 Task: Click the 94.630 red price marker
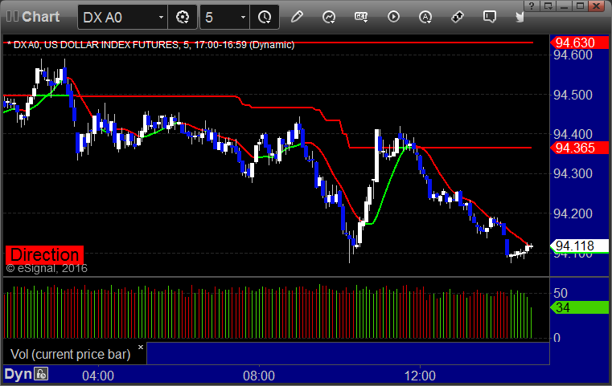pos(579,43)
